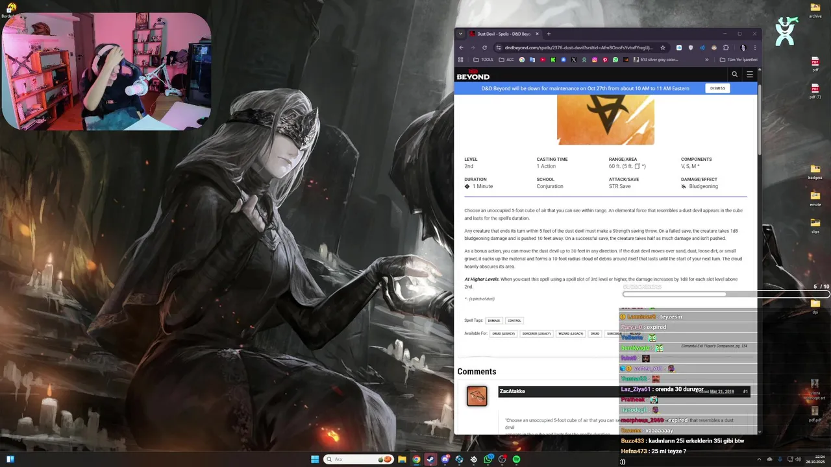Click the D&D Beyond logo
The width and height of the screenshot is (831, 467).
473,75
